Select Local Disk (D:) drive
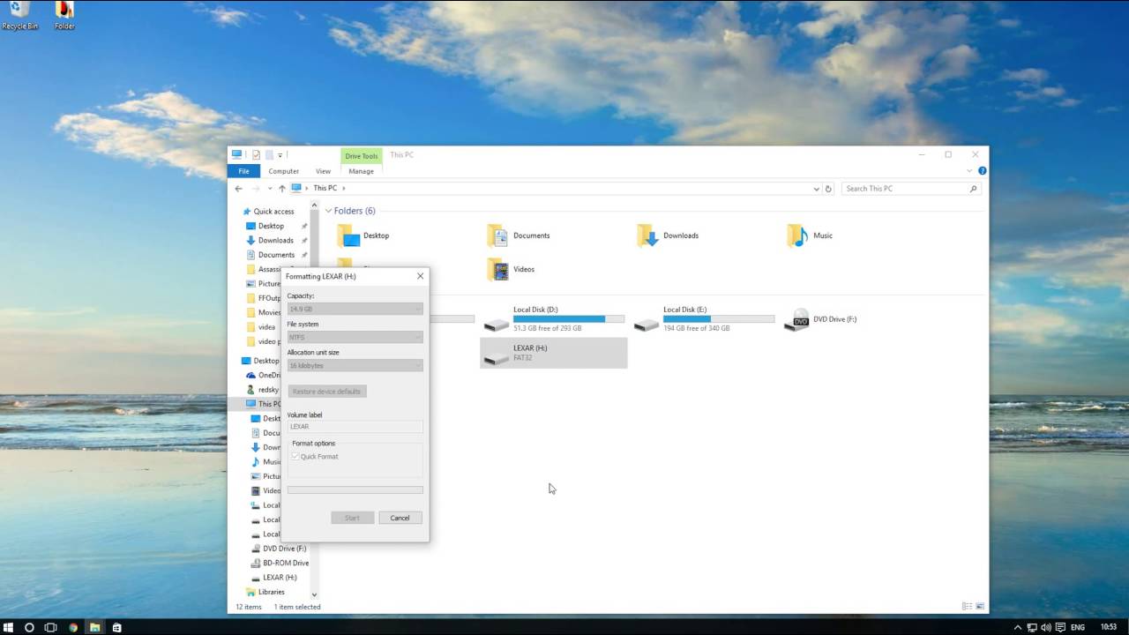 (554, 319)
